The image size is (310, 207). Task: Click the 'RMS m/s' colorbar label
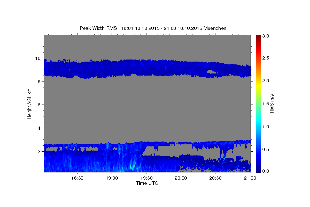(x=272, y=103)
